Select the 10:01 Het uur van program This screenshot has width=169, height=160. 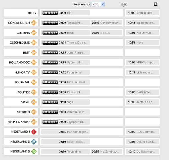pos(143,33)
